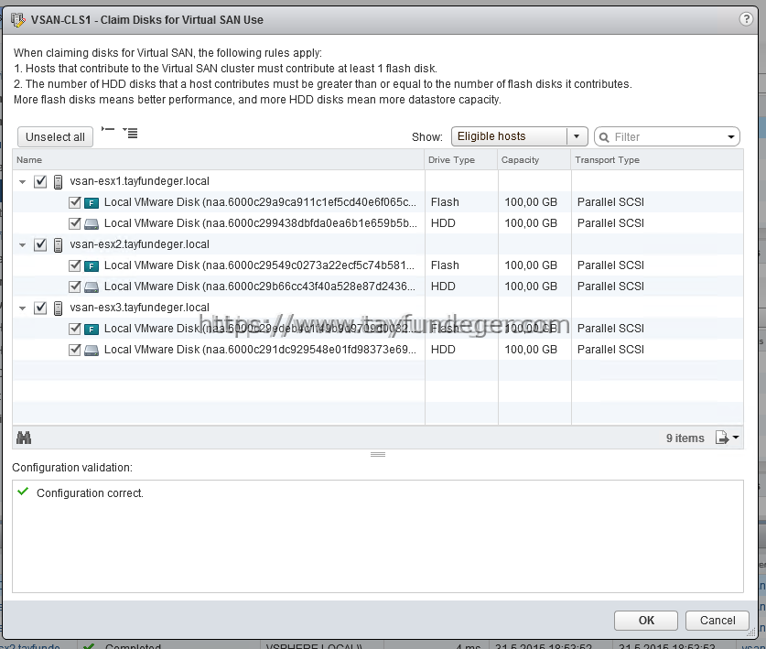The height and width of the screenshot is (649, 766).
Task: Sort by Transport Type column header
Action: point(657,160)
